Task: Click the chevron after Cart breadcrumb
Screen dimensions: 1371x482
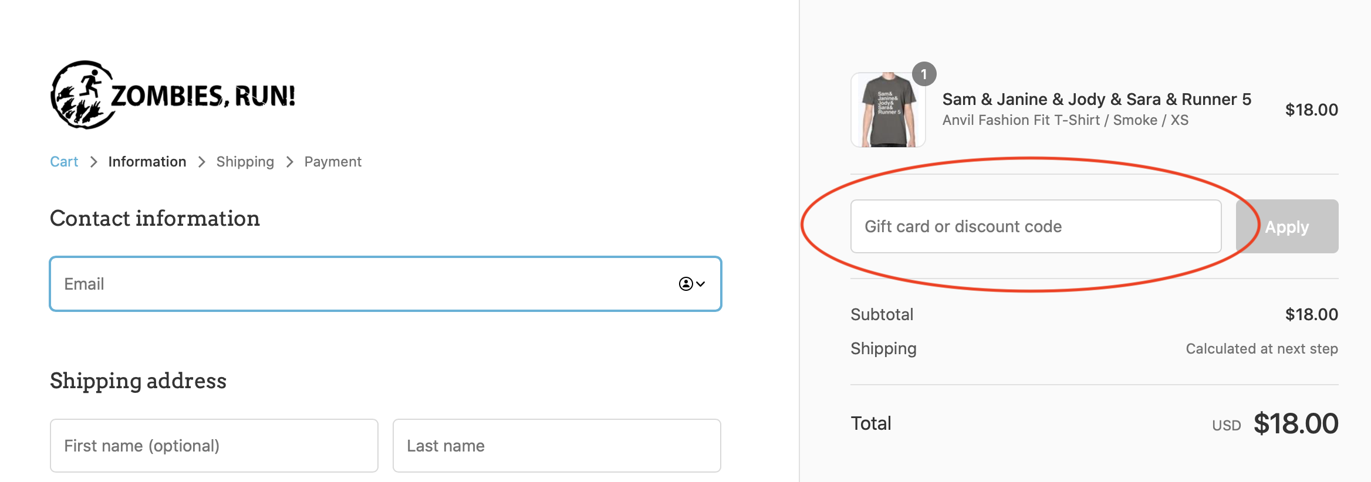Action: (93, 162)
